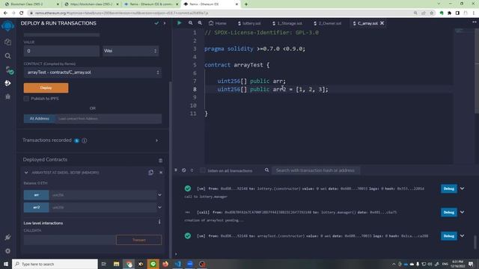
Task: Run script with the green play icon
Action: (x=180, y=23)
